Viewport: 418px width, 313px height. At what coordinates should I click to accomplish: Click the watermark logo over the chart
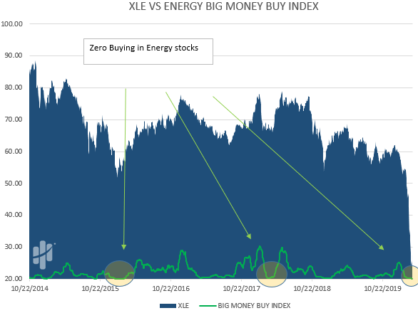point(44,255)
